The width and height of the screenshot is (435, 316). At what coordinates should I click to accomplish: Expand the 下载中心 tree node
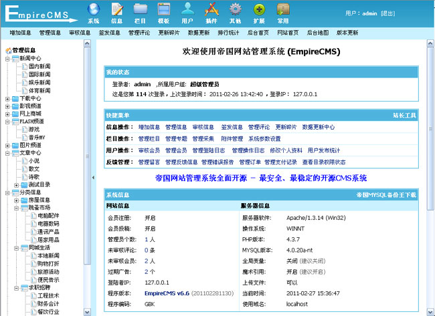point(7,98)
